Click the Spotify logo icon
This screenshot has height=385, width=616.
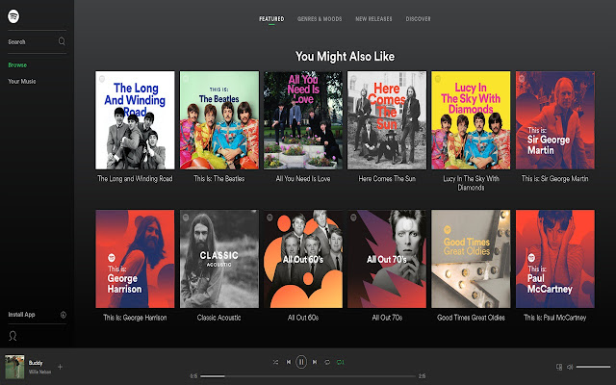coord(13,16)
